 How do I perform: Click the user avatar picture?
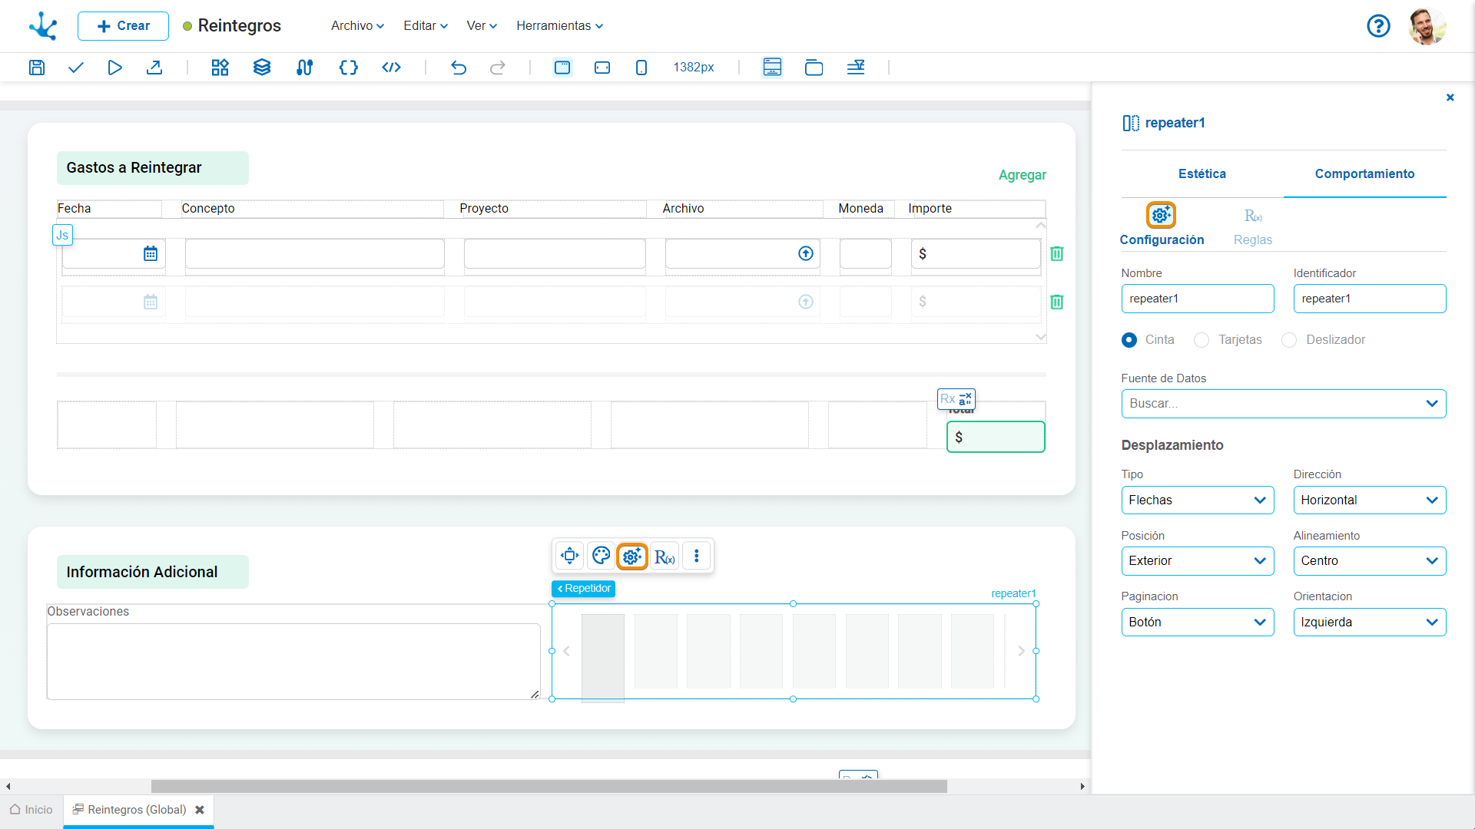coord(1427,26)
